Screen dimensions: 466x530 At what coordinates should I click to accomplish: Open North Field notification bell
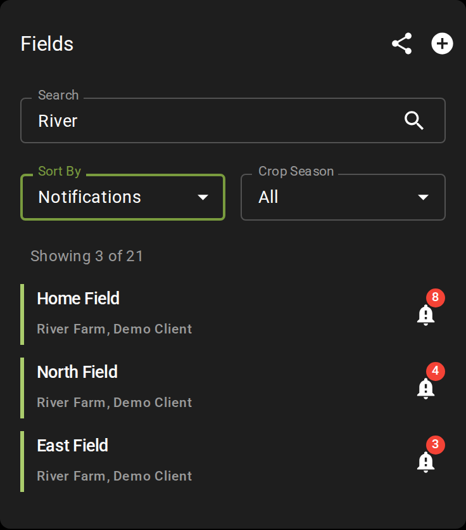point(426,388)
